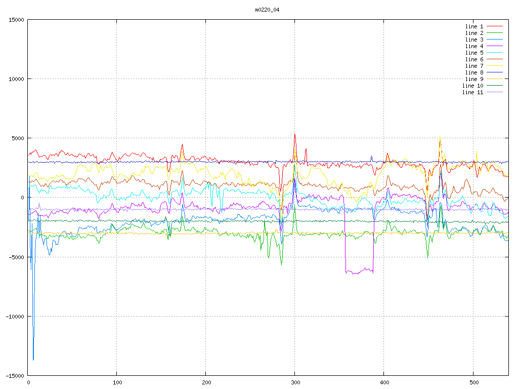
Task: Select the line 11 legend label
Action: [x=473, y=92]
